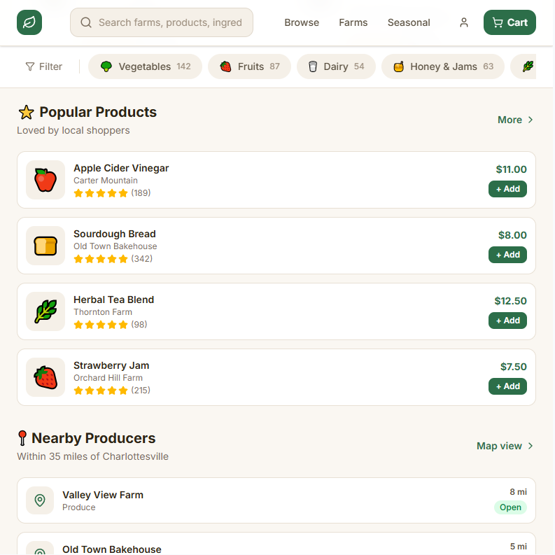
Task: Open the user account icon
Action: [x=464, y=22]
